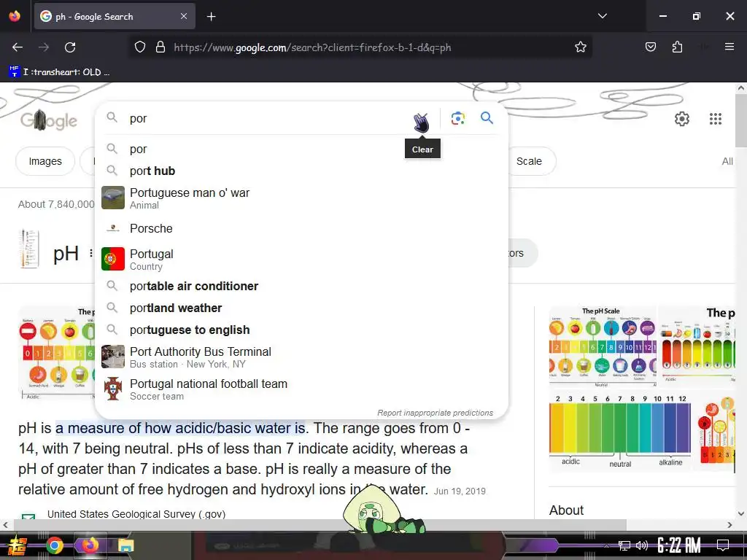Select 'portable air conditioner' suggestion
747x560 pixels.
301,286
